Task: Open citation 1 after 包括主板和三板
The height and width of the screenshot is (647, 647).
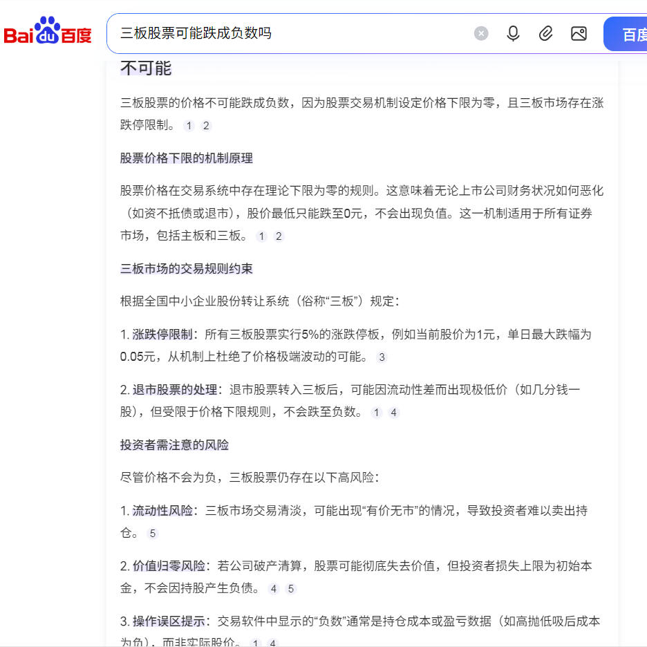Action: pos(261,236)
